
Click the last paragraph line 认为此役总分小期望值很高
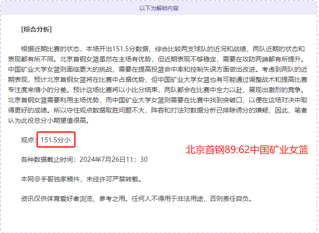pos(49,120)
